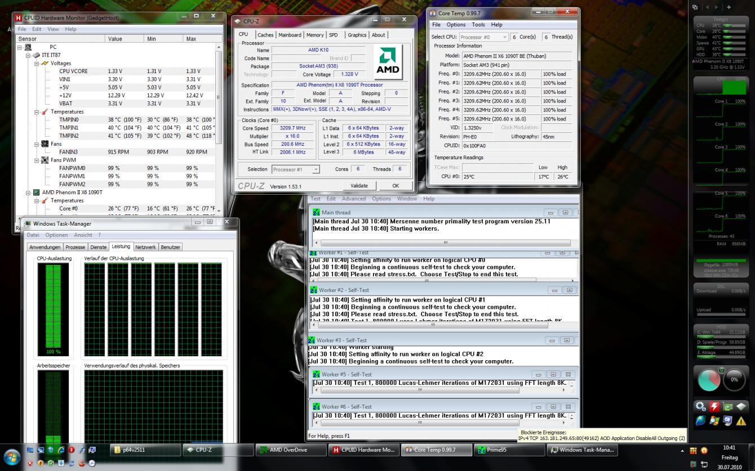Click the Worker #5 Self-Test window icon
This screenshot has height=471, width=755.
pos(317,374)
